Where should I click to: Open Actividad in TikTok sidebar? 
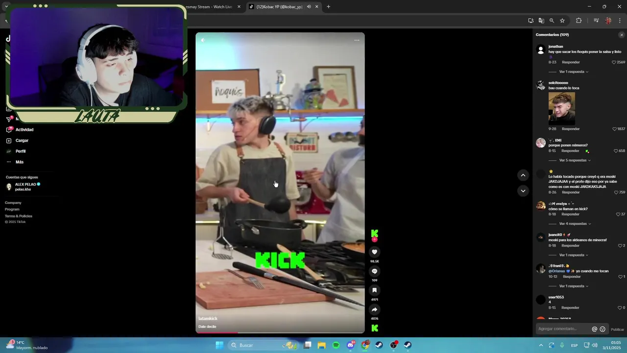click(24, 130)
